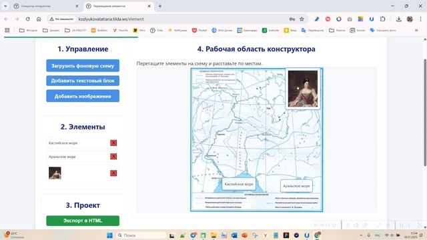Open the Miro bookmark
The width and height of the screenshot is (427, 240).
[x=139, y=30]
